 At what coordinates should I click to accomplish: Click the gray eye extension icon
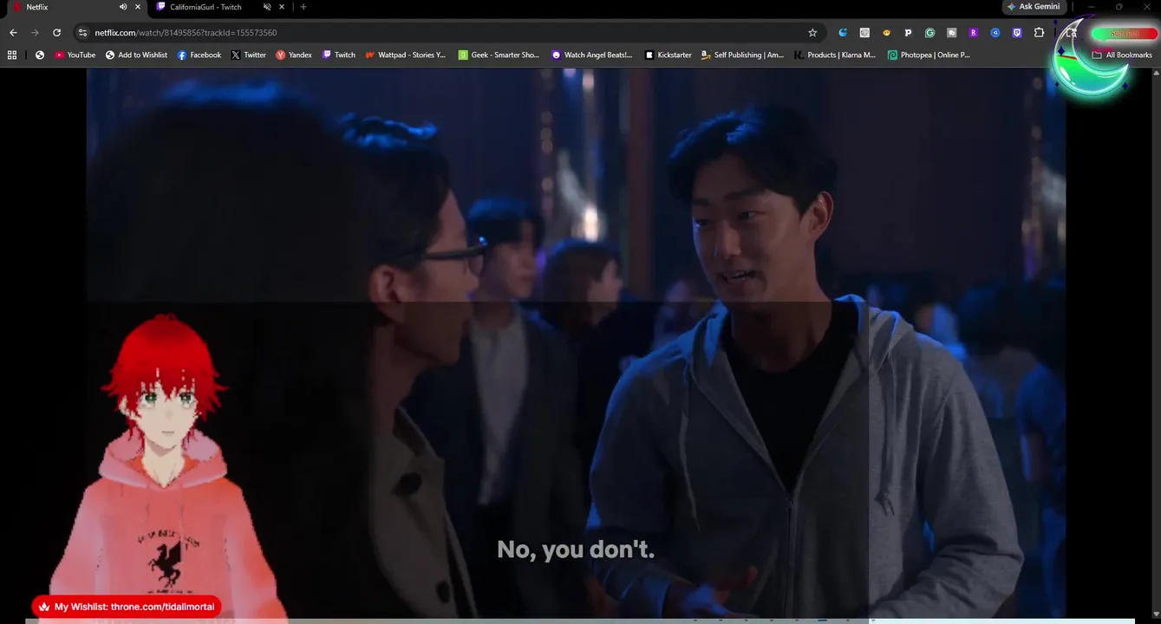(864, 33)
